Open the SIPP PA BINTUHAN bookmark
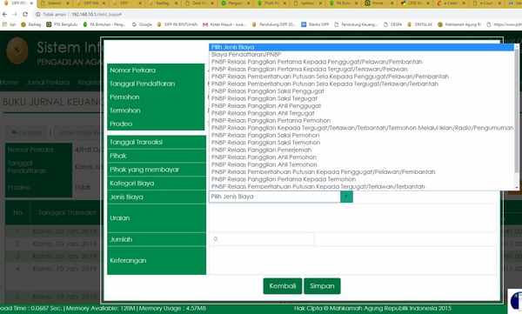This screenshot has height=314, width=522. click(x=177, y=24)
